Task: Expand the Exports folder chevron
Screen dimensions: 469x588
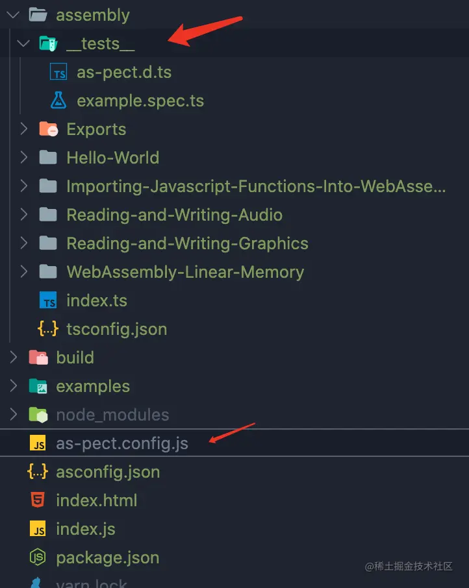Action: (x=24, y=129)
